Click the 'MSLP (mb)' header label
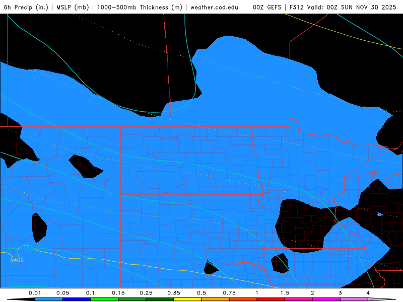 pyautogui.click(x=73, y=7)
